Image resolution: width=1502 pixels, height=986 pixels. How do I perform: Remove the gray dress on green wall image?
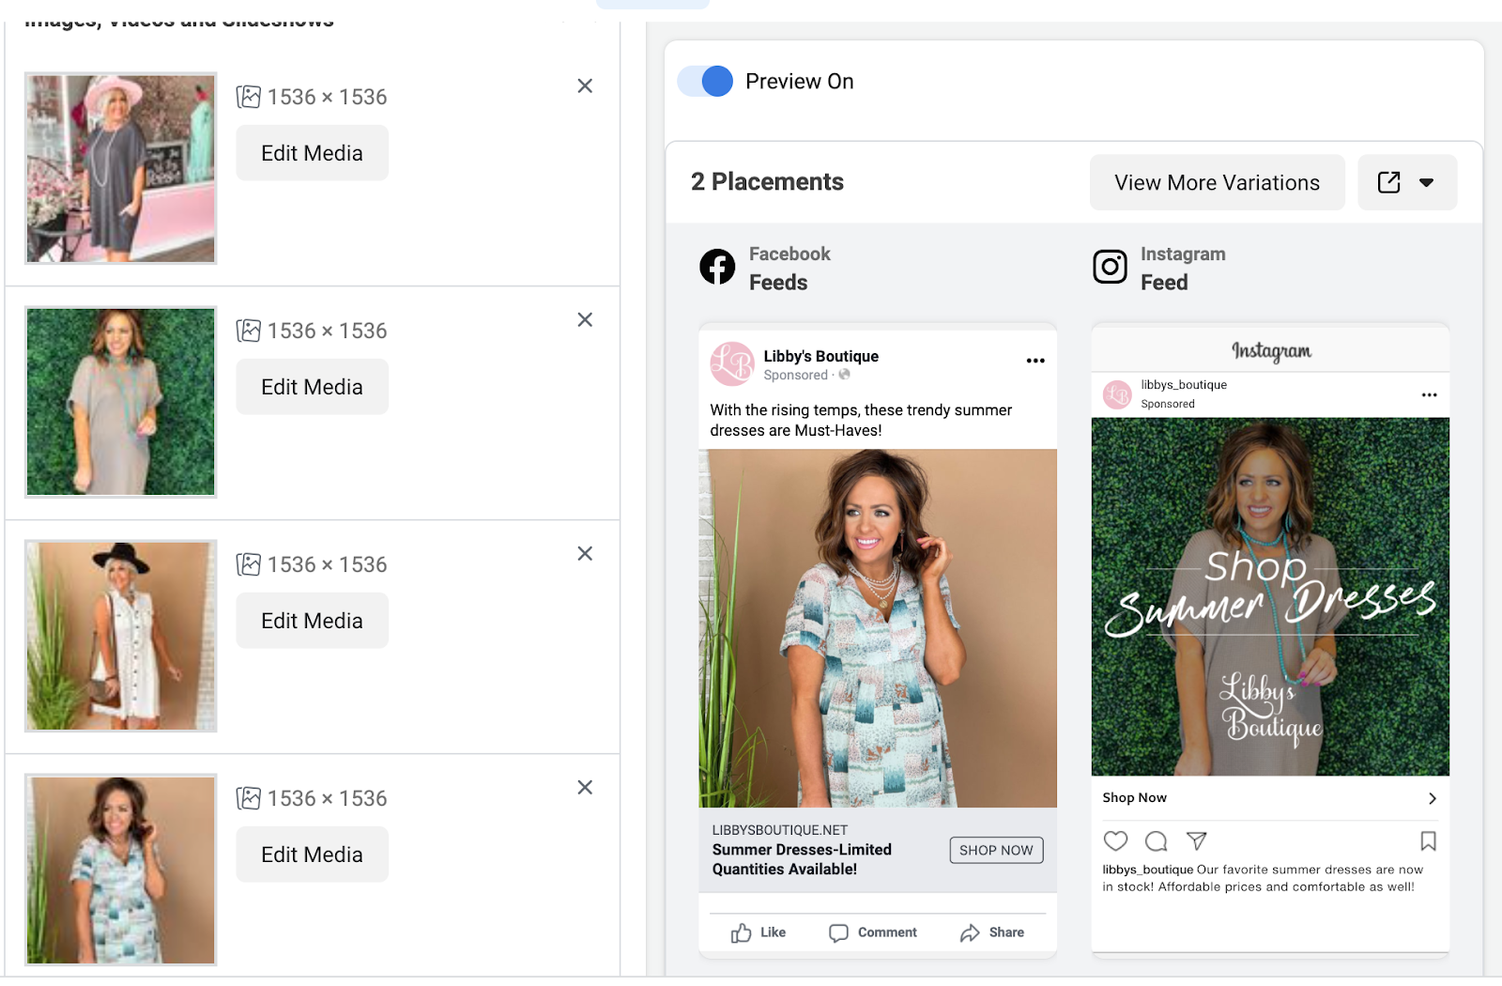tap(585, 320)
